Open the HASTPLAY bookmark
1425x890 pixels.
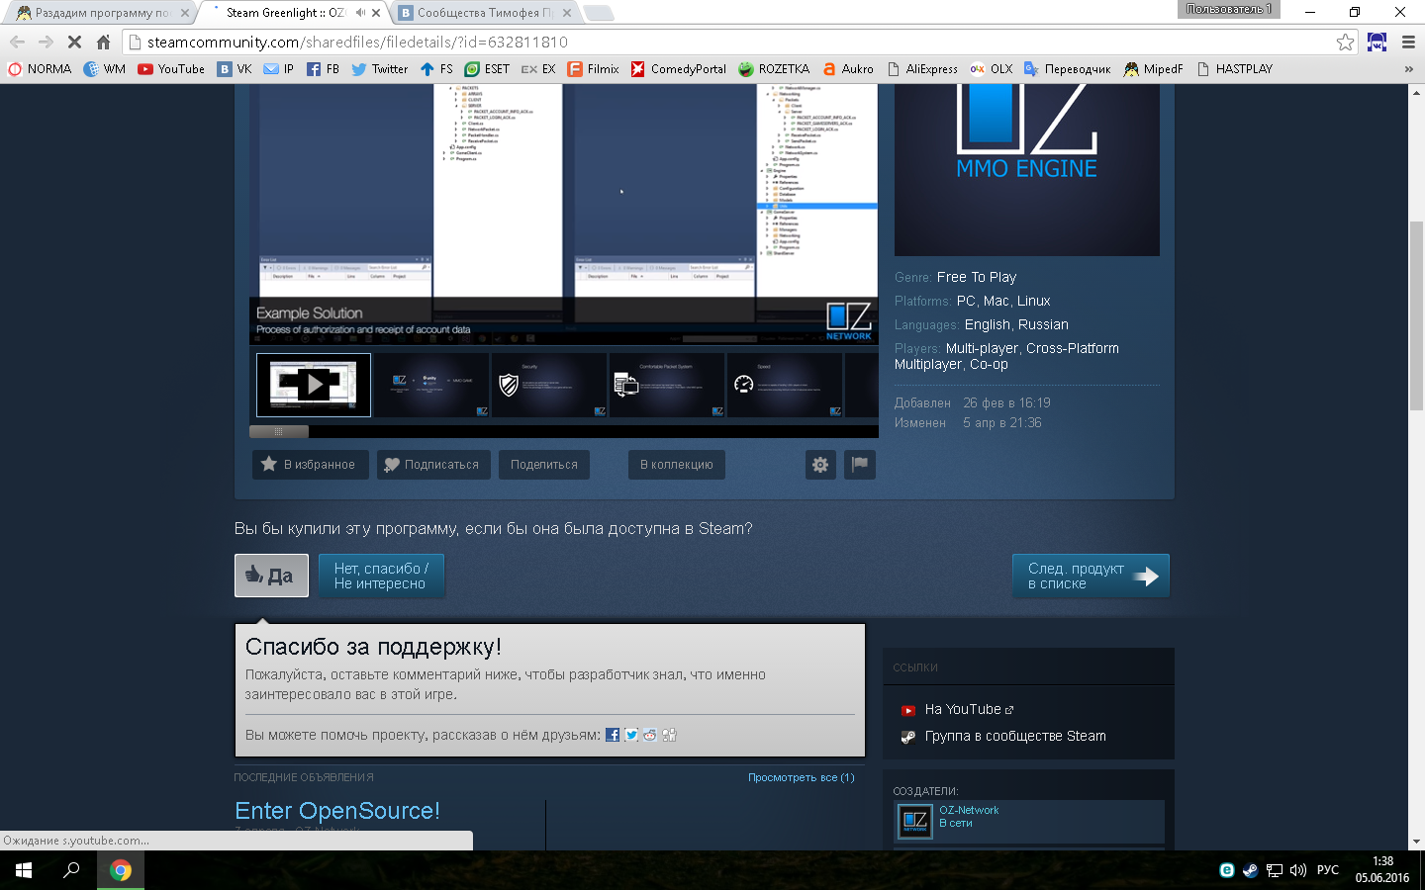(x=1234, y=69)
